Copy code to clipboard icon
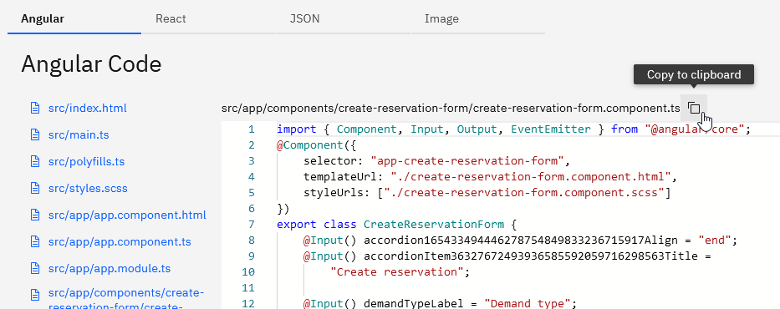This screenshot has height=309, width=780. coord(694,108)
